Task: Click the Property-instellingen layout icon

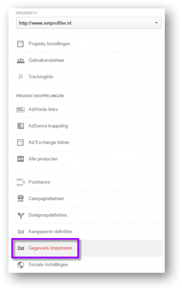Action: point(20,44)
